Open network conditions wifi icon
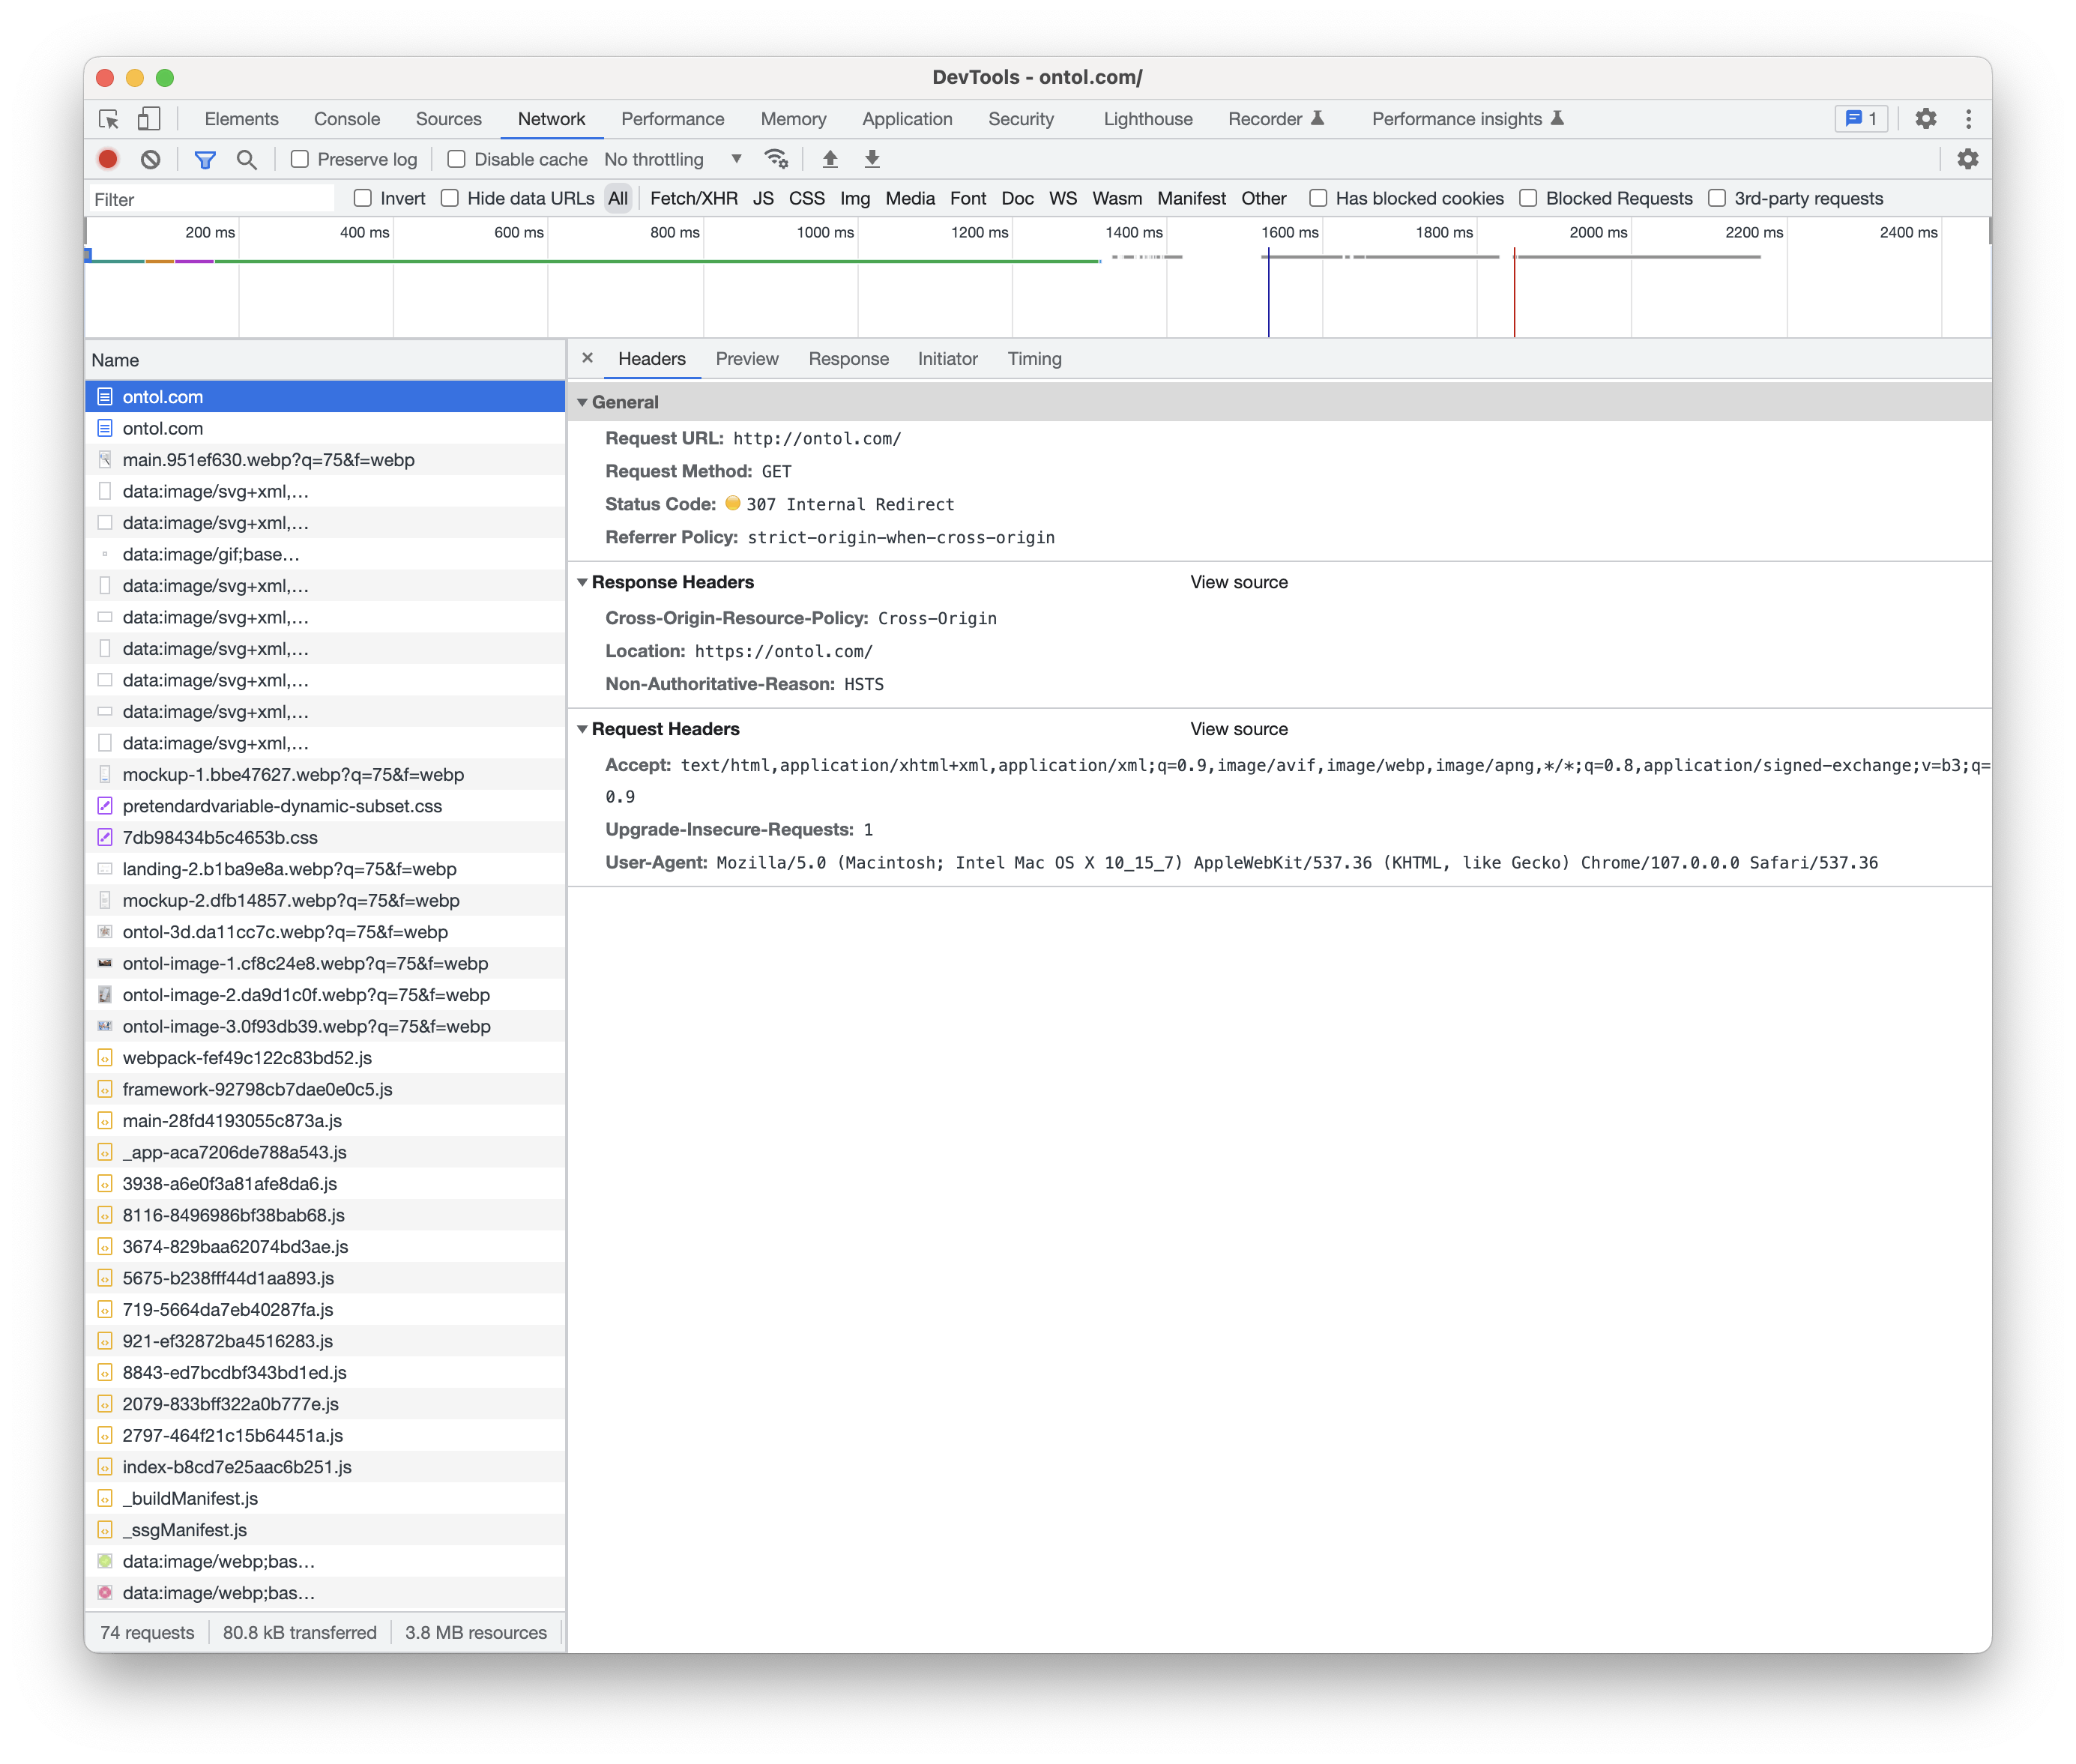 (x=776, y=159)
